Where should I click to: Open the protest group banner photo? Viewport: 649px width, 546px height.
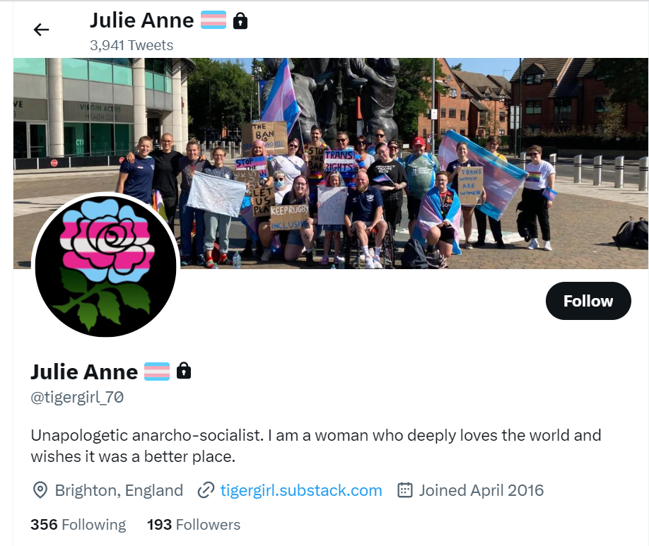point(331,163)
